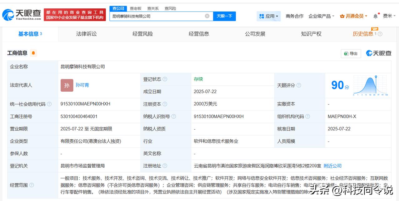Click help icon beside 天眼评分
The width and height of the screenshot is (399, 201).
pos(299,85)
